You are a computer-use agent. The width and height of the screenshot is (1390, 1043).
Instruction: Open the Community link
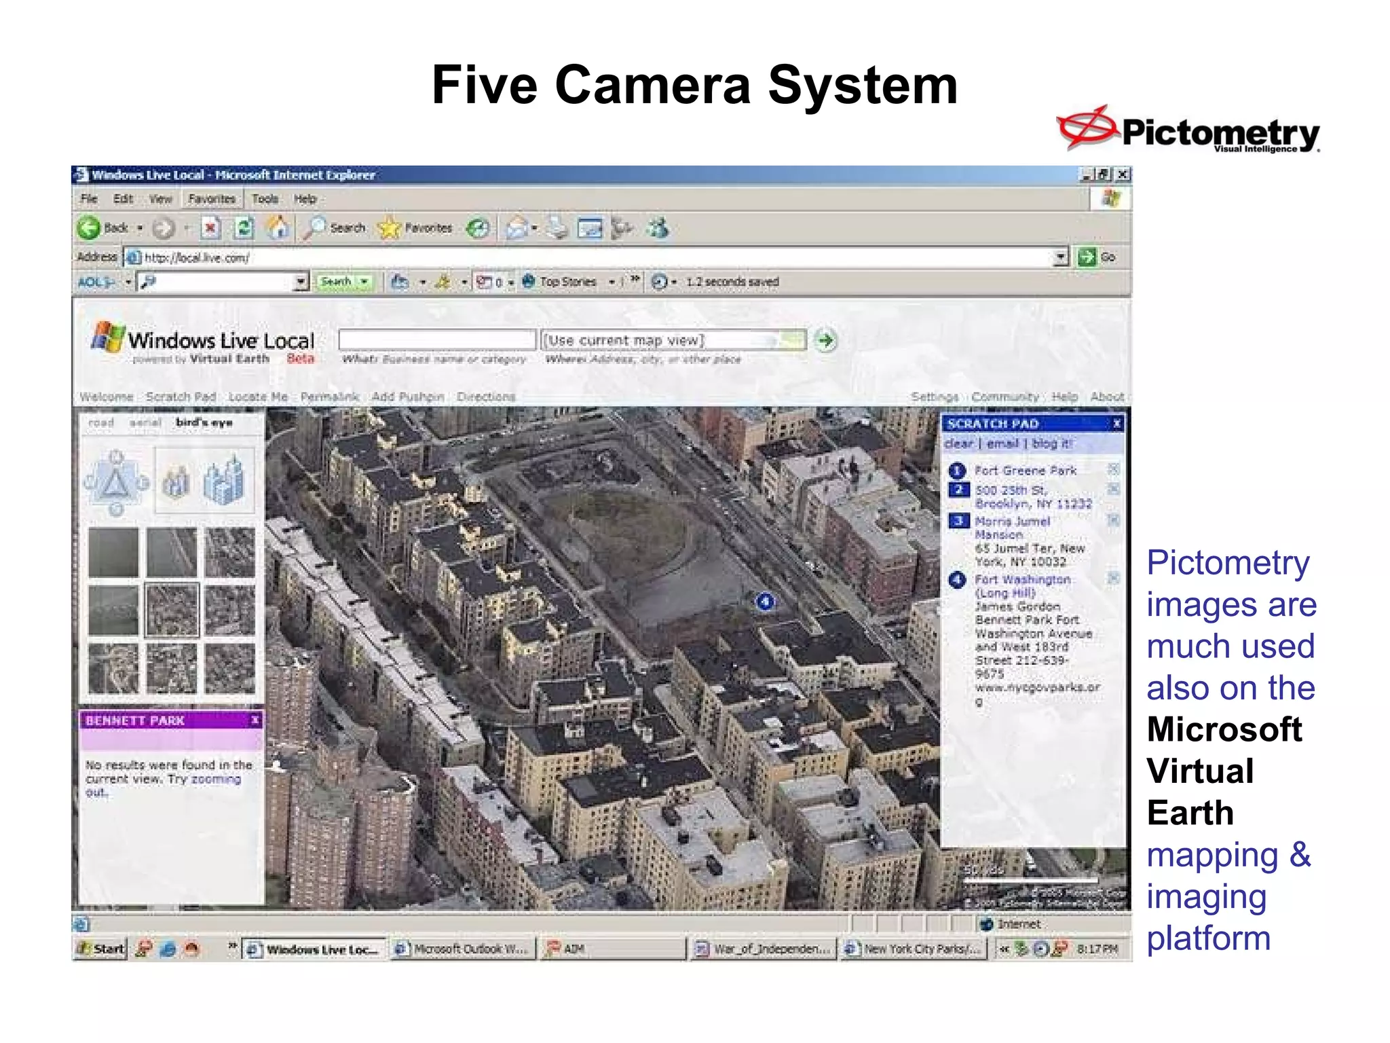tap(1005, 397)
